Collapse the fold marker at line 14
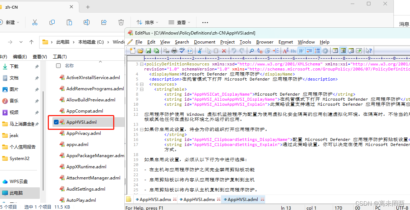Viewport: 410px width, 210px height. 142,129
